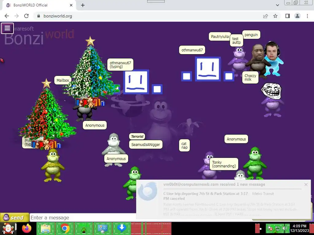Screen dimensions: 314x235
Task: Open the clock showing 4:09 PM
Action: pyautogui.click(x=299, y=228)
